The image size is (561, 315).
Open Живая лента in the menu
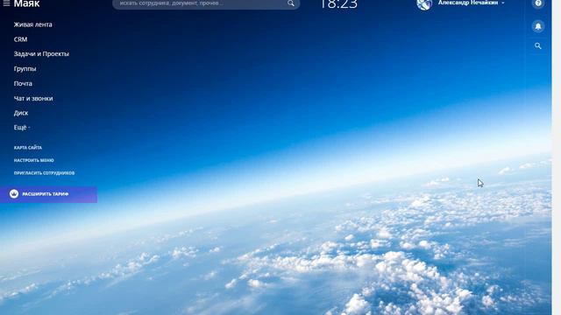click(33, 24)
